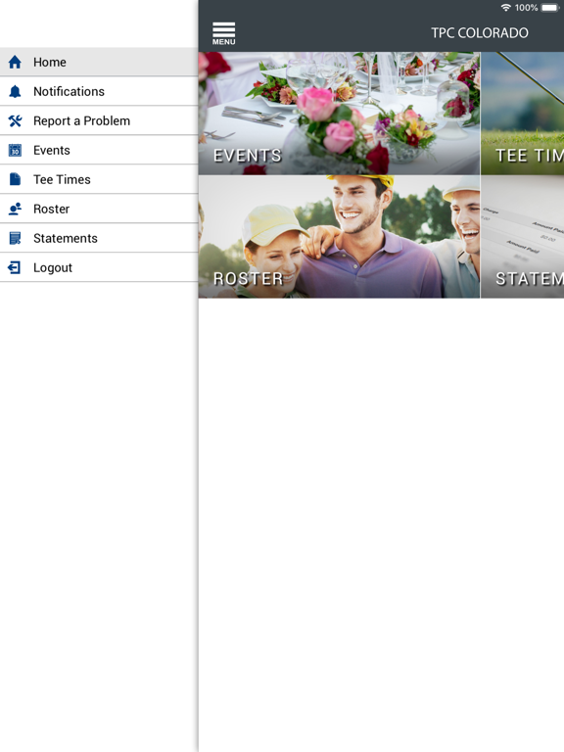Click the Roster people icon
The width and height of the screenshot is (564, 752).
15,209
